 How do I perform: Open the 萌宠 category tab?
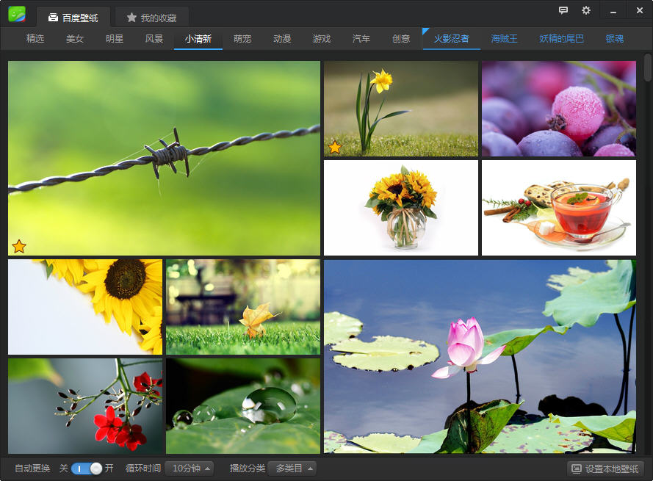[x=242, y=39]
